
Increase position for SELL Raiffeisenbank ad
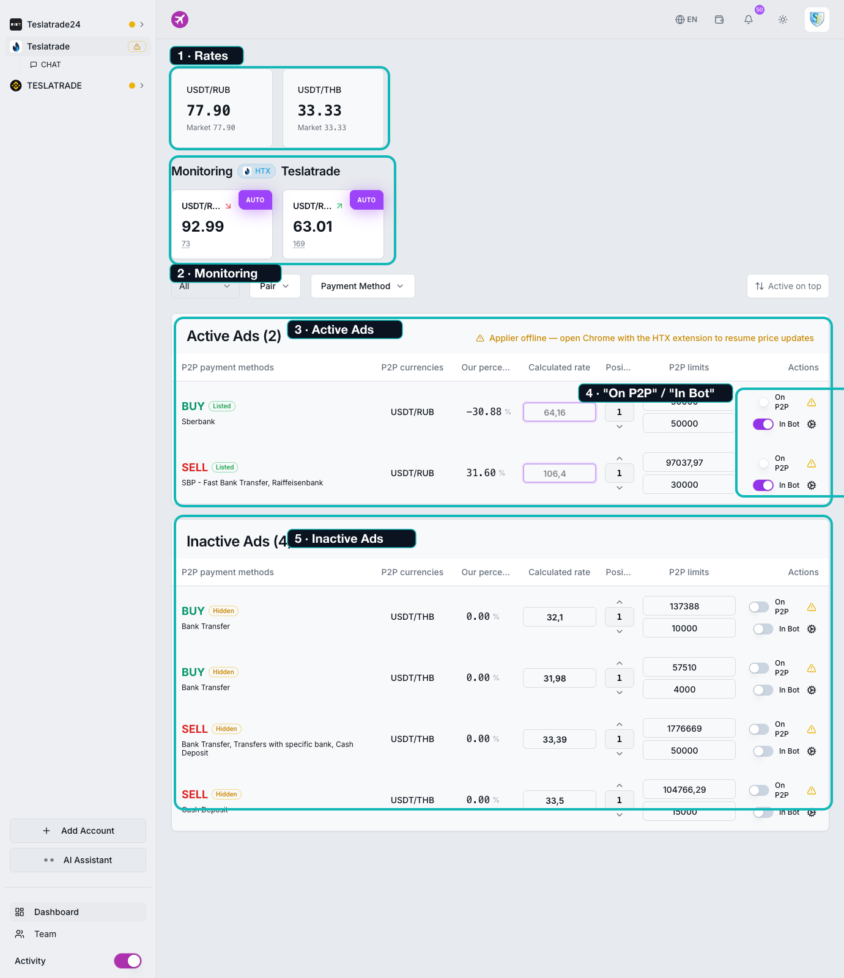620,458
